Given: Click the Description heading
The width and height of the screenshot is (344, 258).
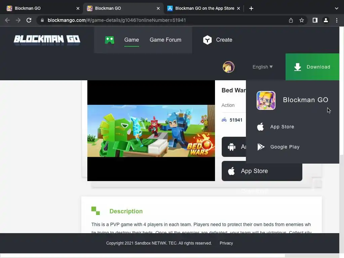Looking at the screenshot, I should 126,211.
